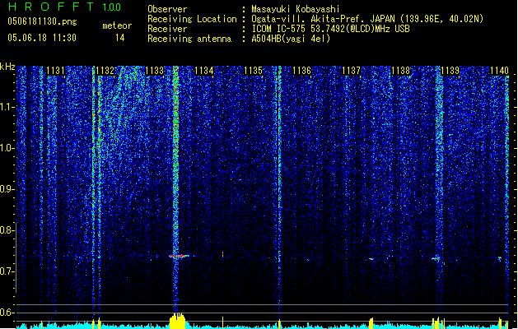
Task: Click the 1.0 frequency axis label
Action: pyautogui.click(x=7, y=149)
